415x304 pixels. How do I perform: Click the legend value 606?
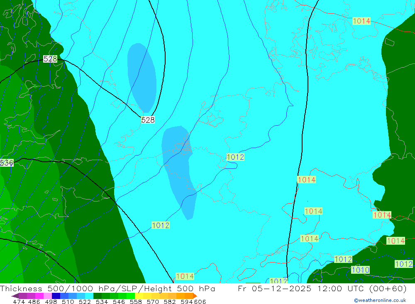tap(200, 302)
